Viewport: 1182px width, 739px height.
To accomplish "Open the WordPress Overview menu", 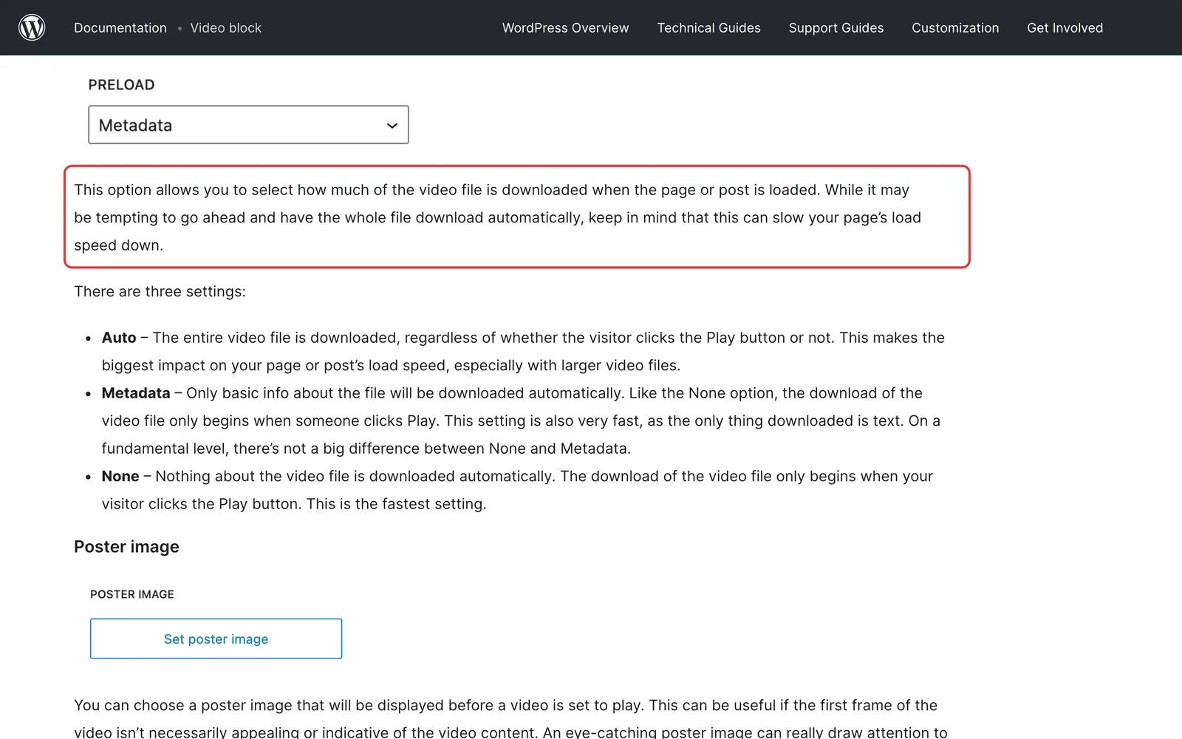I will (565, 28).
